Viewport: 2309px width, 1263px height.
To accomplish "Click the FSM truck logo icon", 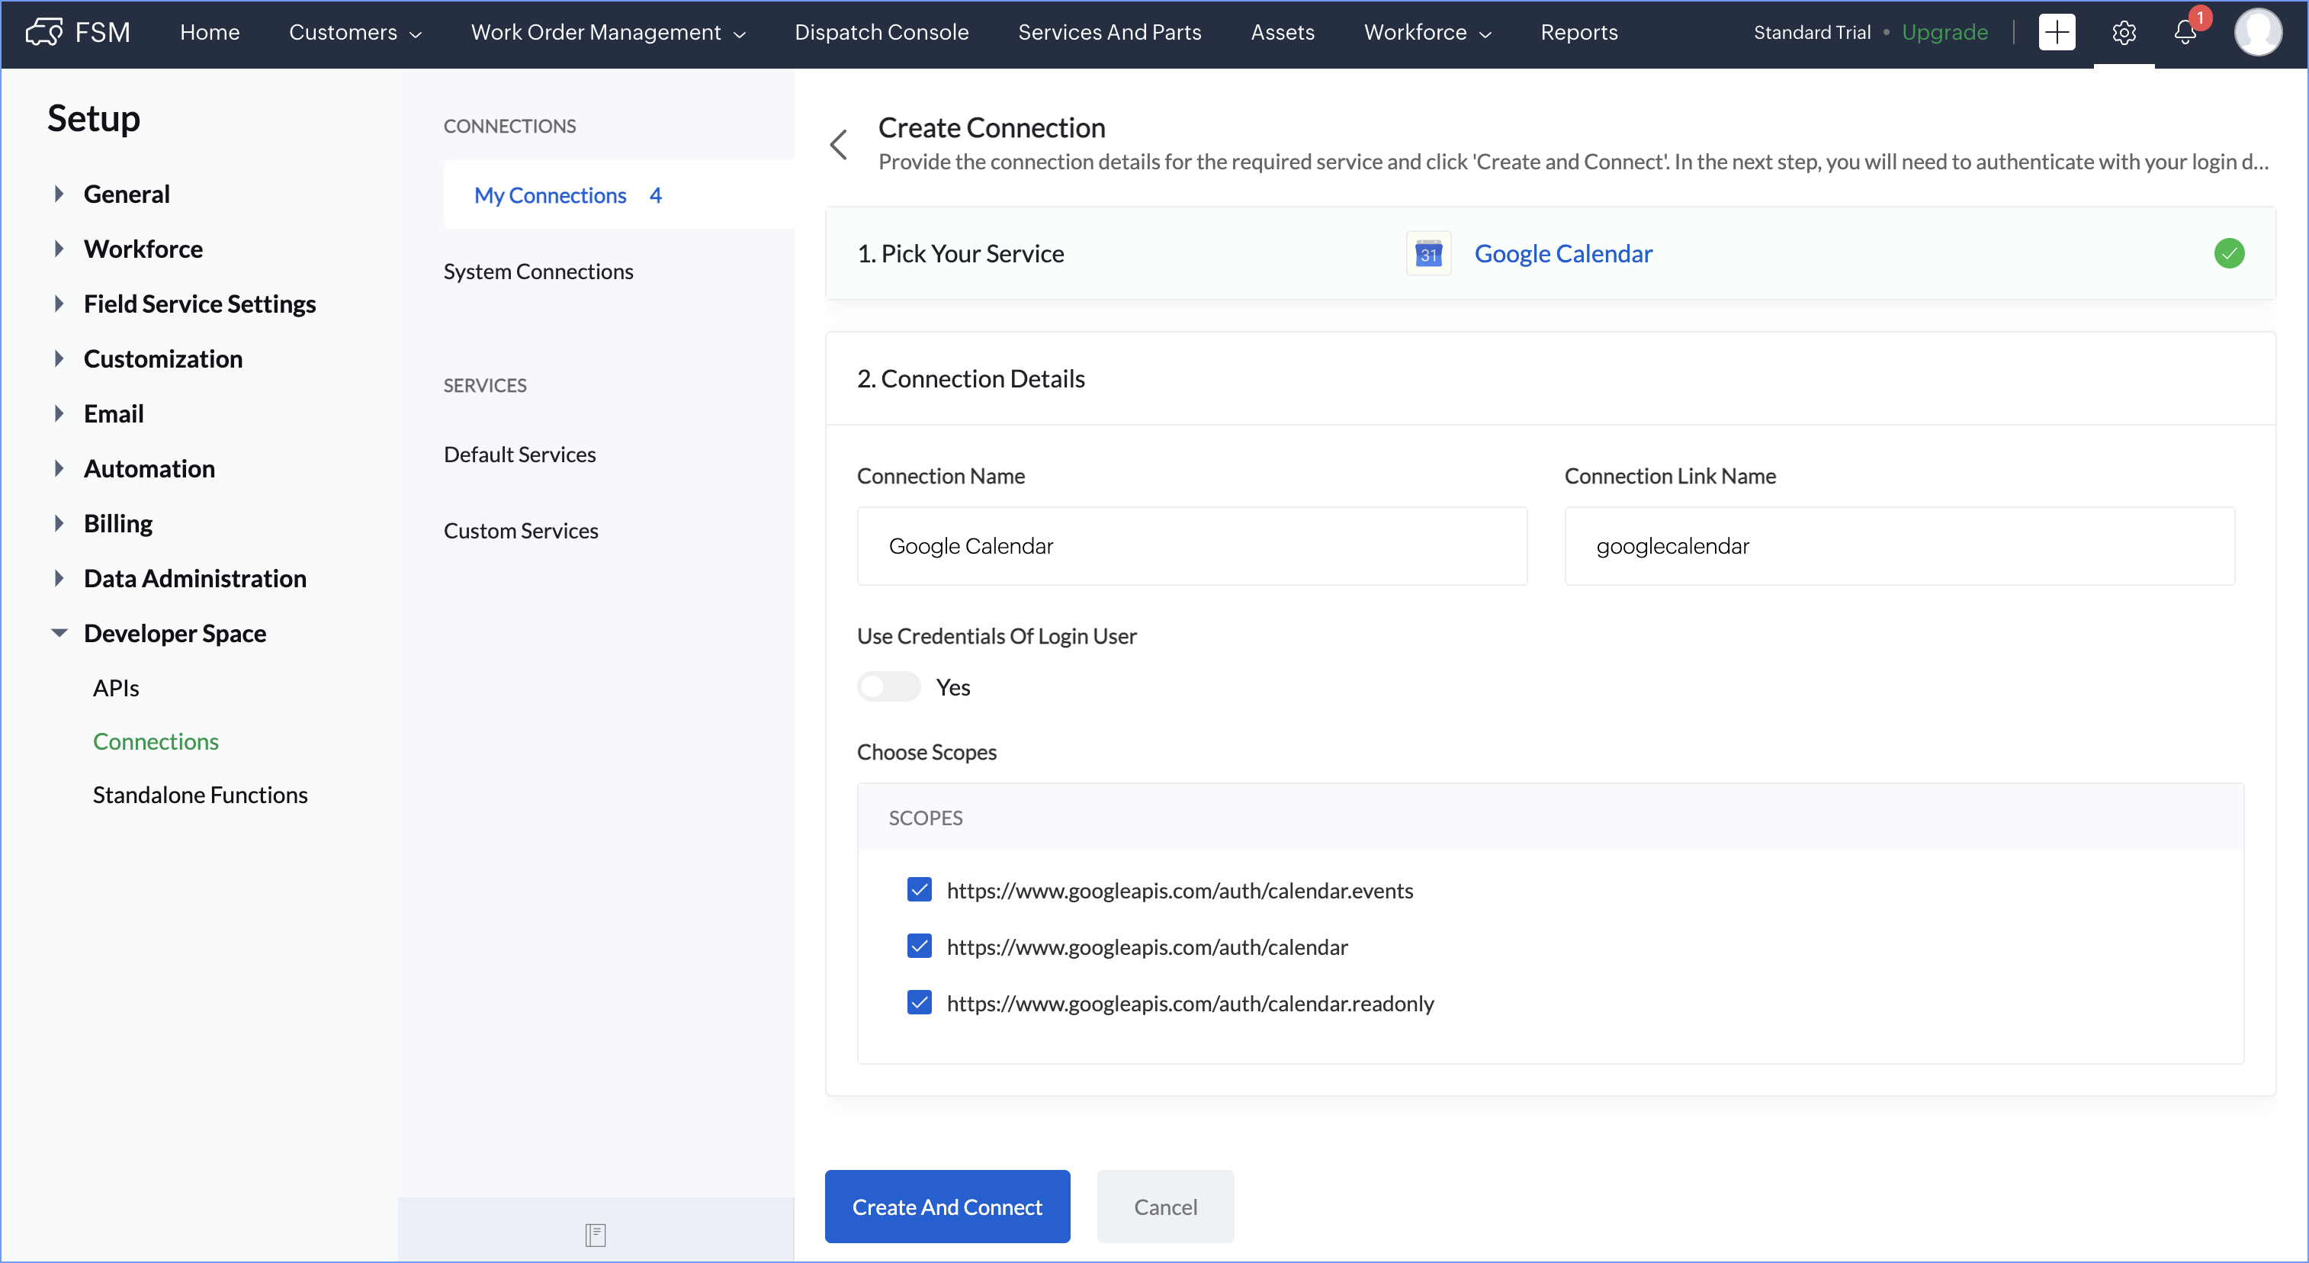I will point(43,32).
